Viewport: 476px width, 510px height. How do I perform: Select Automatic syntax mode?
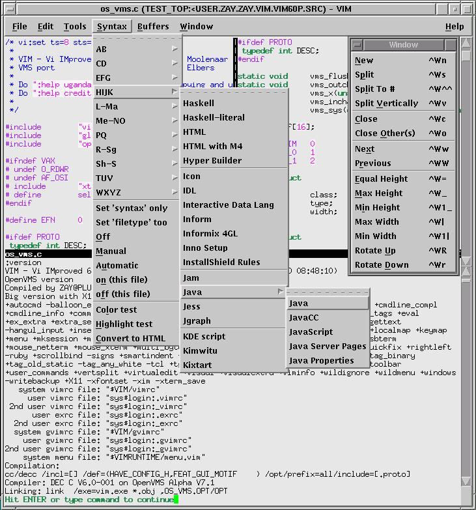tap(137, 265)
